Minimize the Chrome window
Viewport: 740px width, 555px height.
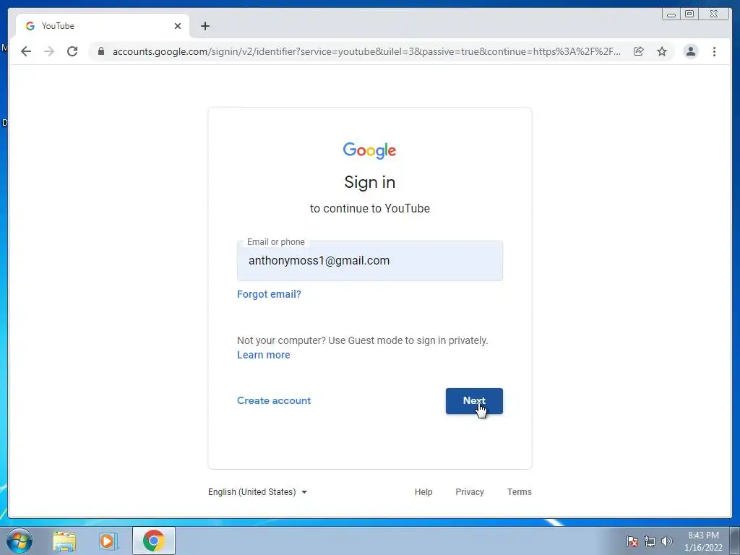tap(671, 14)
